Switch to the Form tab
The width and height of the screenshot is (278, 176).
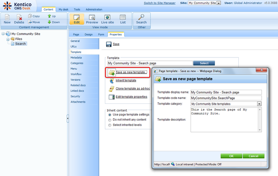tap(101, 34)
